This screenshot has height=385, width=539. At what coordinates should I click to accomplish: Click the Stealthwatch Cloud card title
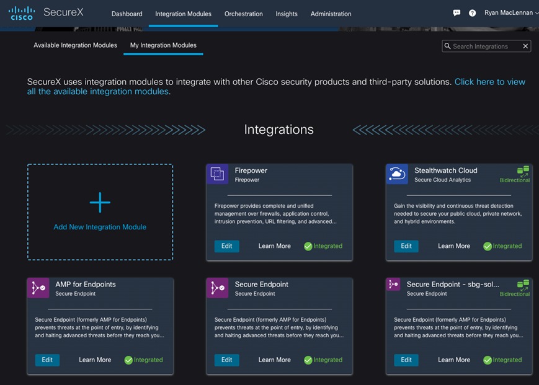[x=445, y=170]
